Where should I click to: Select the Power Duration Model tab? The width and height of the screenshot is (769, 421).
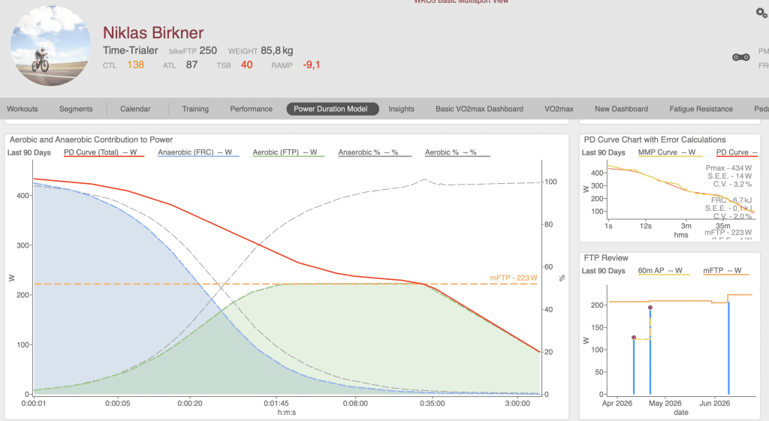pyautogui.click(x=333, y=109)
